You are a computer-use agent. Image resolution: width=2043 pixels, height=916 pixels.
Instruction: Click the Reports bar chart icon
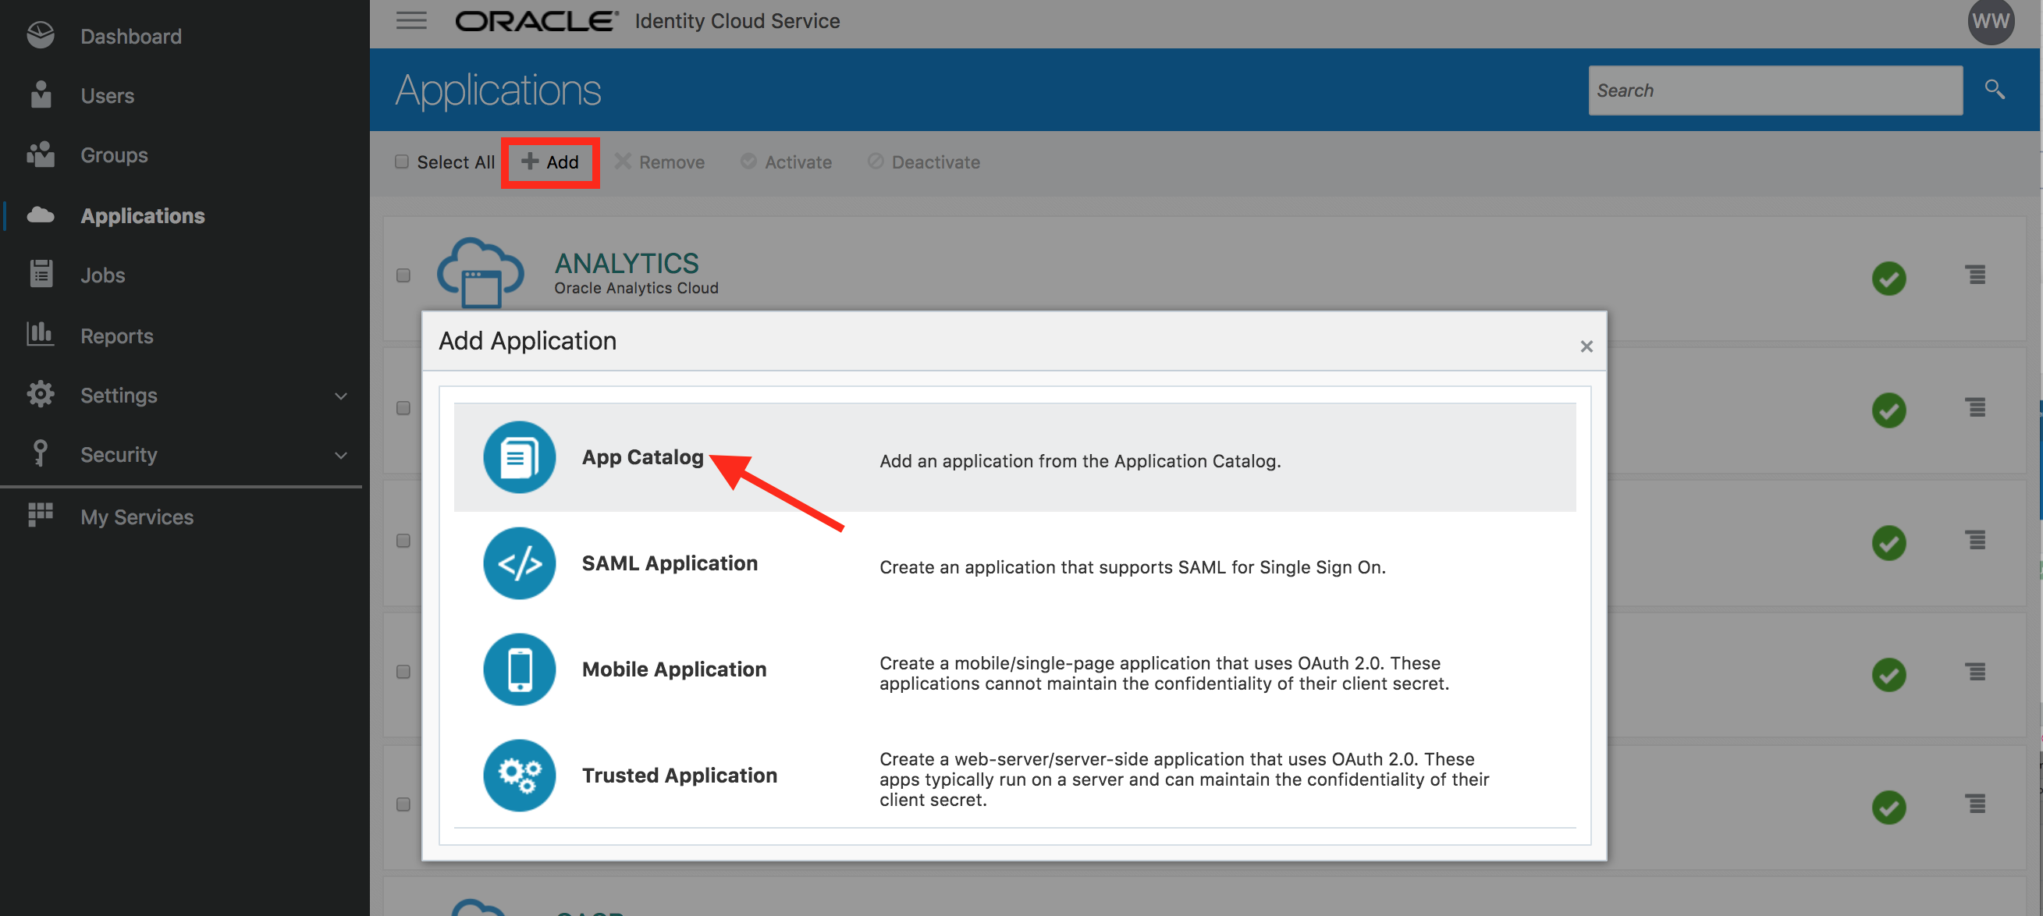tap(41, 335)
